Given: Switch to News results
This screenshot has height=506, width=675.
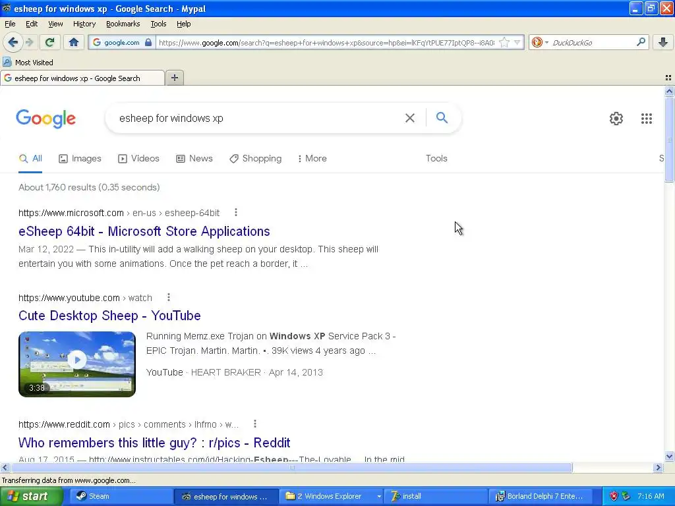Looking at the screenshot, I should [x=194, y=158].
